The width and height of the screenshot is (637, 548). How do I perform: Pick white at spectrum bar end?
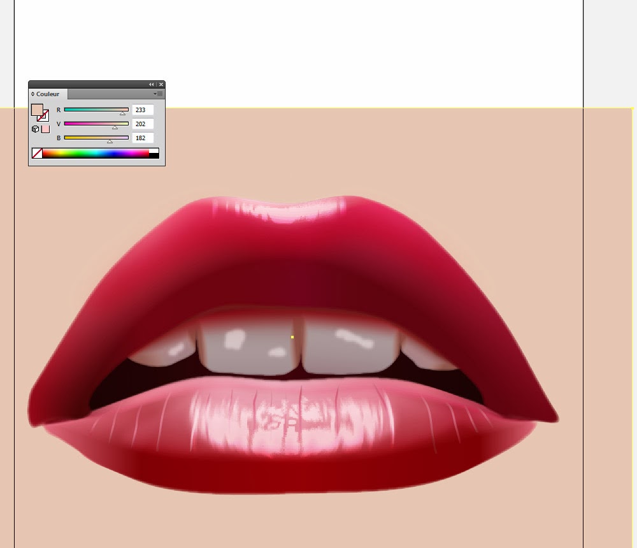154,151
